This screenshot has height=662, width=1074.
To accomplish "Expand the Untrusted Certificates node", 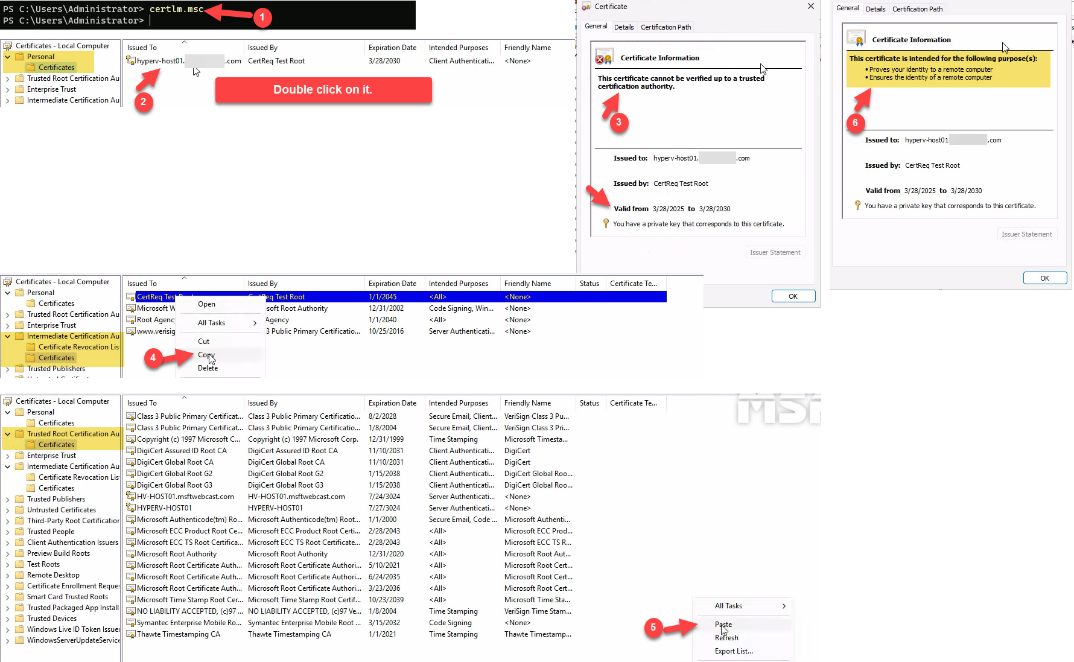I will [x=7, y=510].
